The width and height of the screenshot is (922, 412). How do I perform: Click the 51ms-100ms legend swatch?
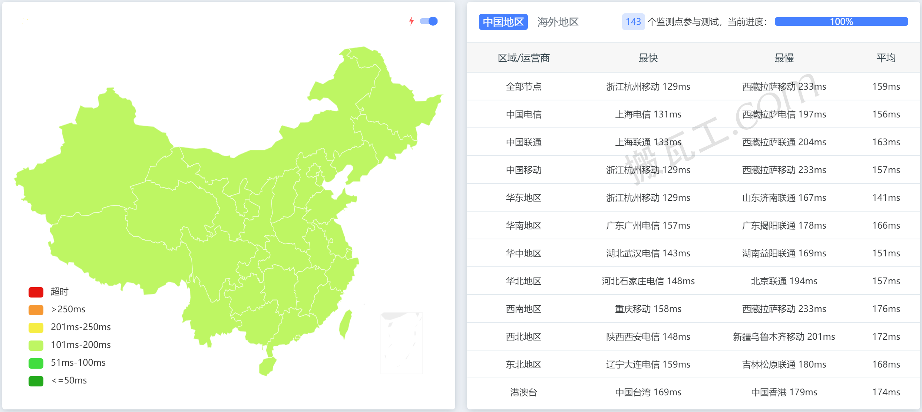point(36,363)
